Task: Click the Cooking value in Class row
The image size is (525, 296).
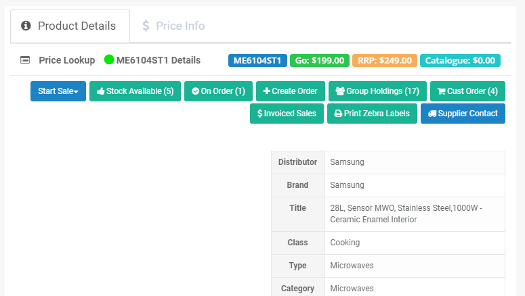Action: pyautogui.click(x=415, y=243)
